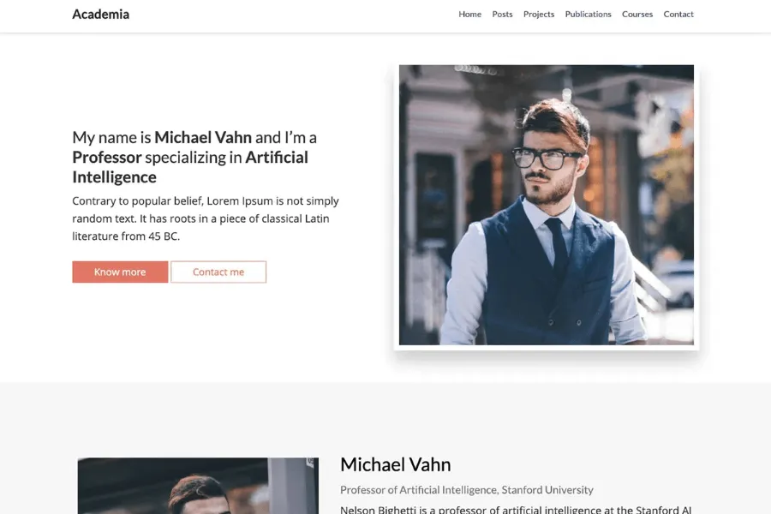Open the Home nav item
771x514 pixels.
tap(469, 15)
